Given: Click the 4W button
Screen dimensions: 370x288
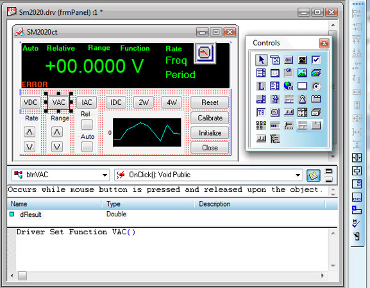Looking at the screenshot, I should coord(172,102).
